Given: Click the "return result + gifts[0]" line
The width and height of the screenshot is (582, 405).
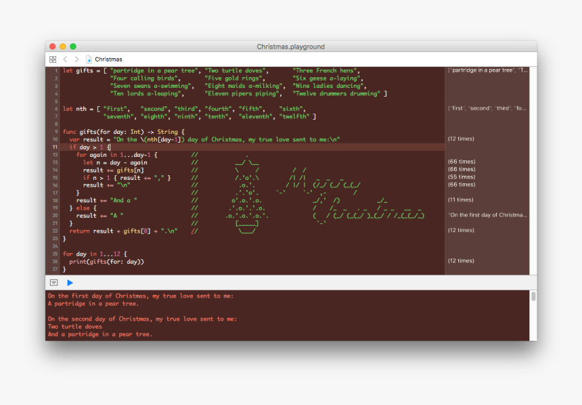Looking at the screenshot, I should pos(123,231).
